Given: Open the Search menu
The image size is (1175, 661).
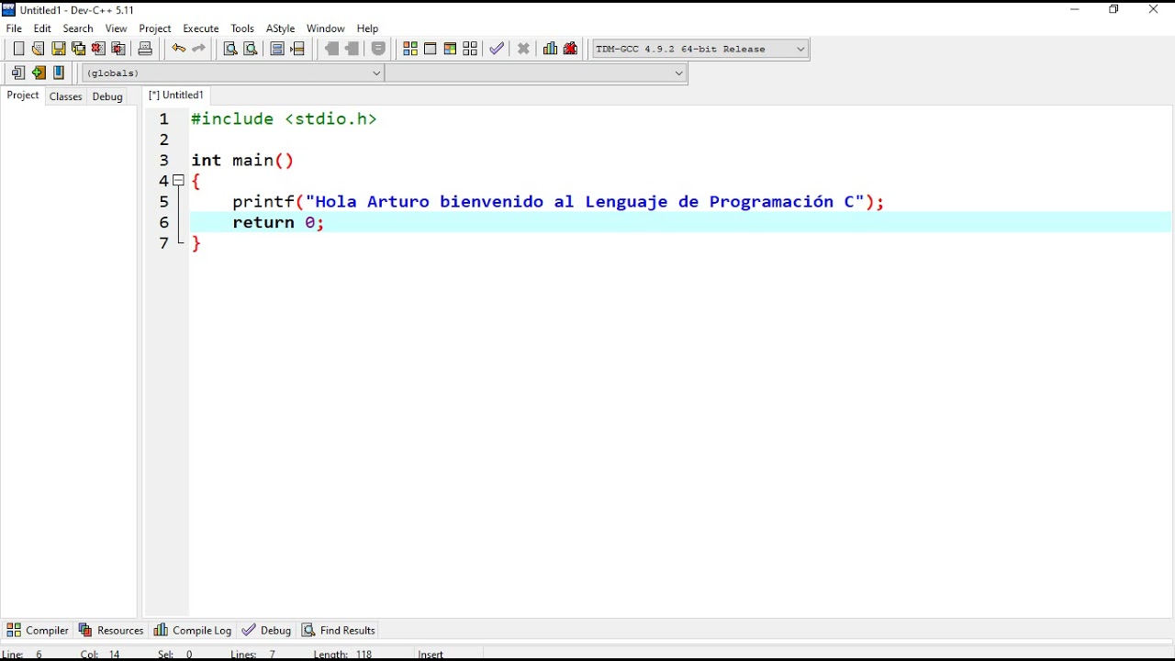Looking at the screenshot, I should point(78,28).
